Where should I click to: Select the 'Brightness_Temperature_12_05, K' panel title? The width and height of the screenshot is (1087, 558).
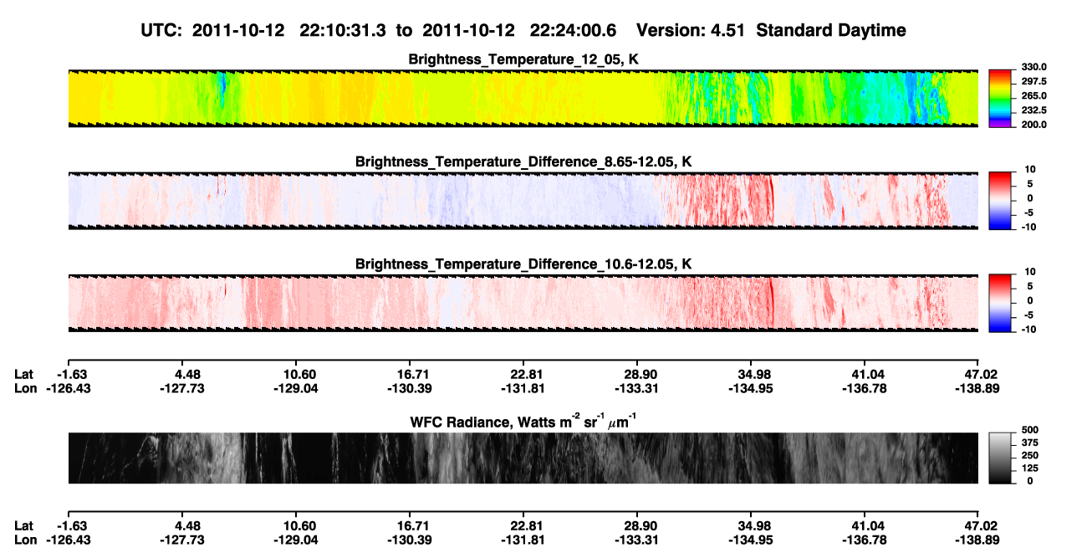[523, 59]
